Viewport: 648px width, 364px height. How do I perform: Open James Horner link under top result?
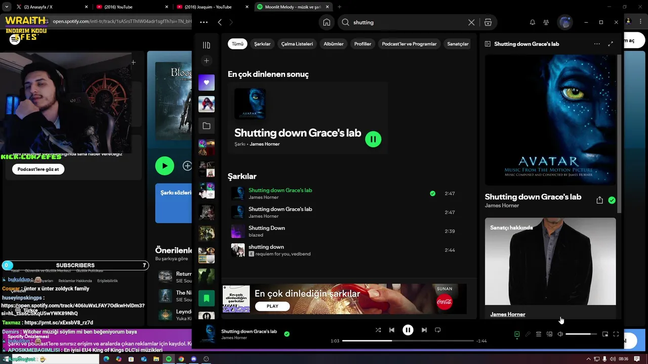[x=265, y=144]
